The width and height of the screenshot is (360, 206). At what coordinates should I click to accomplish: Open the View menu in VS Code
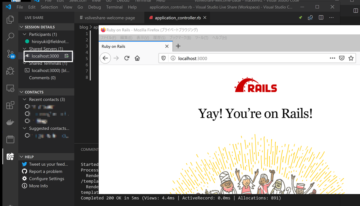[x=67, y=7]
